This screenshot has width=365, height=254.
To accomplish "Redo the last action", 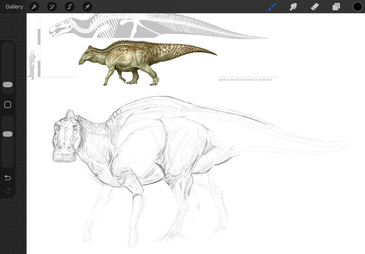I will point(8,190).
